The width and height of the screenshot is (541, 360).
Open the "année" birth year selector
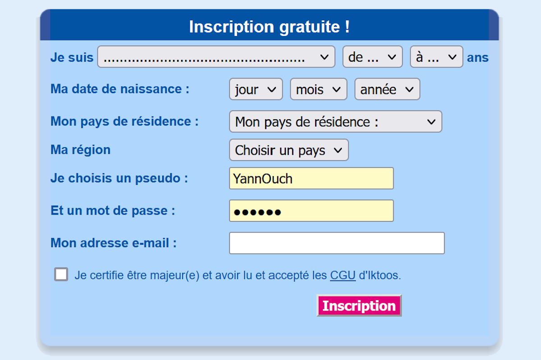coord(387,89)
